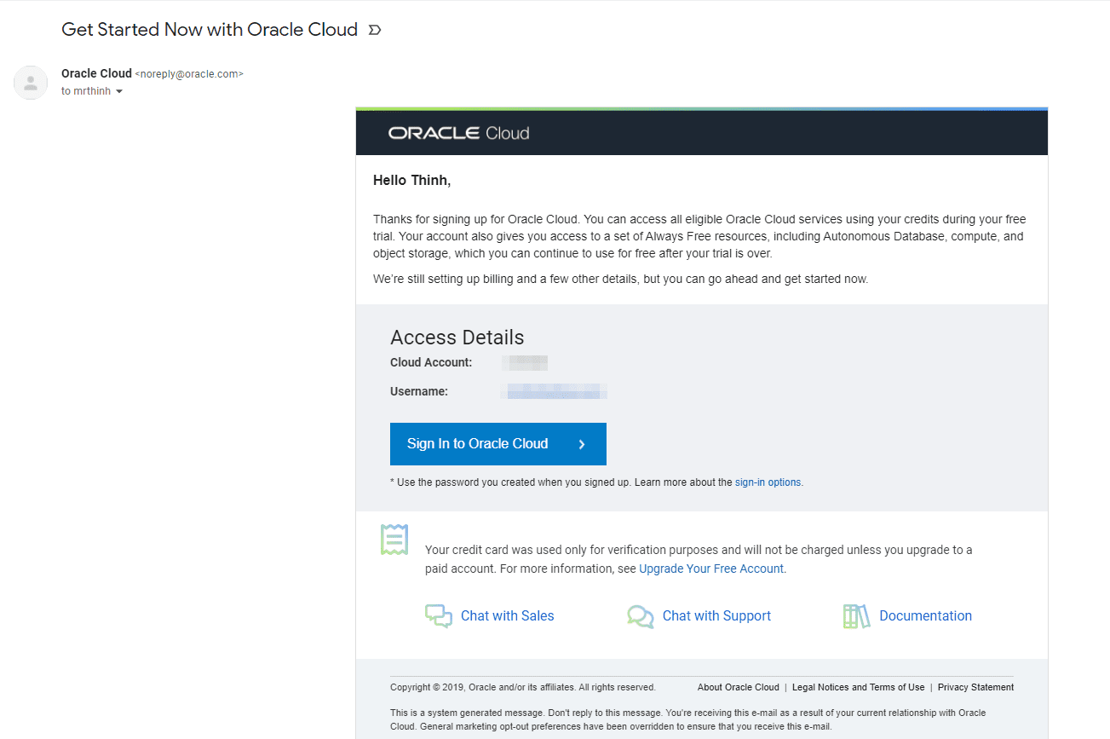Viewport: 1110px width, 739px height.
Task: Click the Username: label
Action: tap(418, 392)
